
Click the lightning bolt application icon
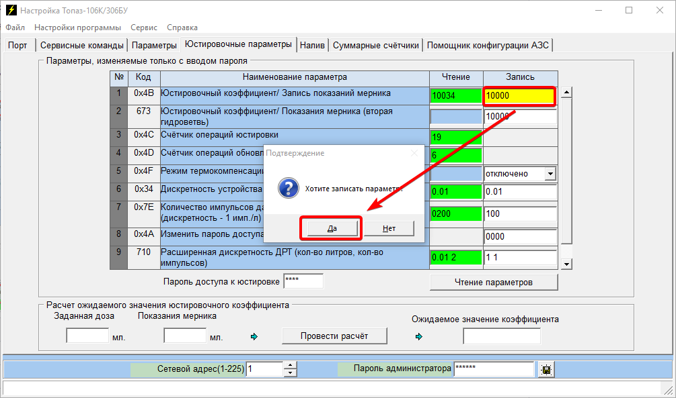click(x=11, y=10)
